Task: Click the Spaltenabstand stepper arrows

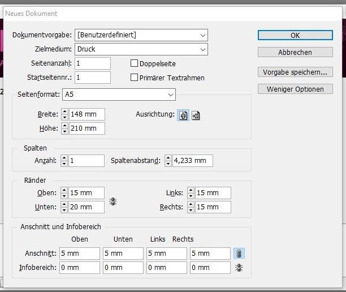Action: (167, 161)
